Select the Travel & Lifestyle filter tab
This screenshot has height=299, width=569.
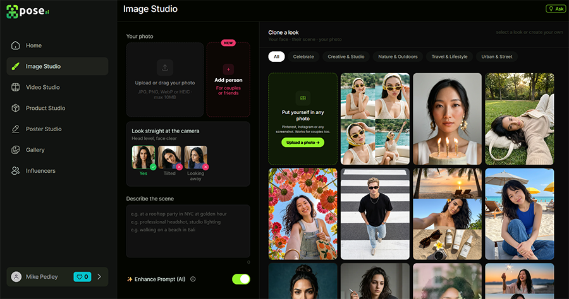pos(450,57)
